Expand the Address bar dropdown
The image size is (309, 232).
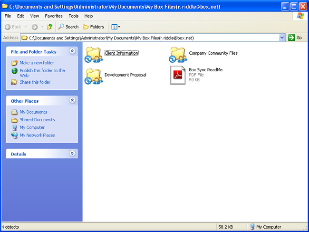click(282, 38)
